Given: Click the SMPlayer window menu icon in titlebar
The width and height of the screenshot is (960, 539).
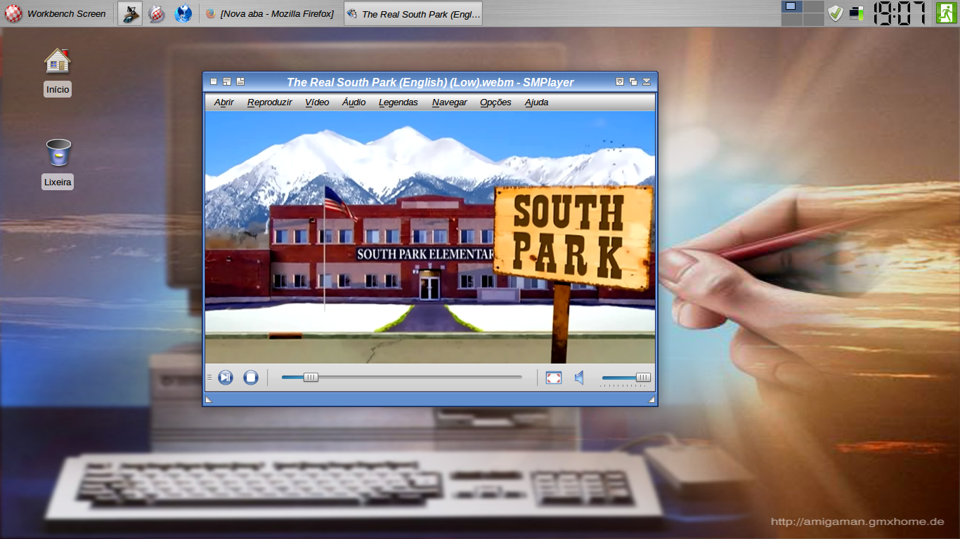Looking at the screenshot, I should 214,81.
